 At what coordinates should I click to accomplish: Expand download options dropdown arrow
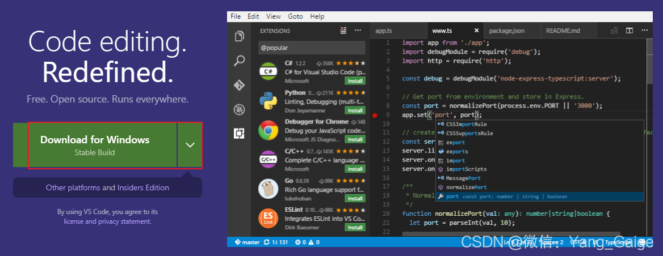pyautogui.click(x=190, y=145)
